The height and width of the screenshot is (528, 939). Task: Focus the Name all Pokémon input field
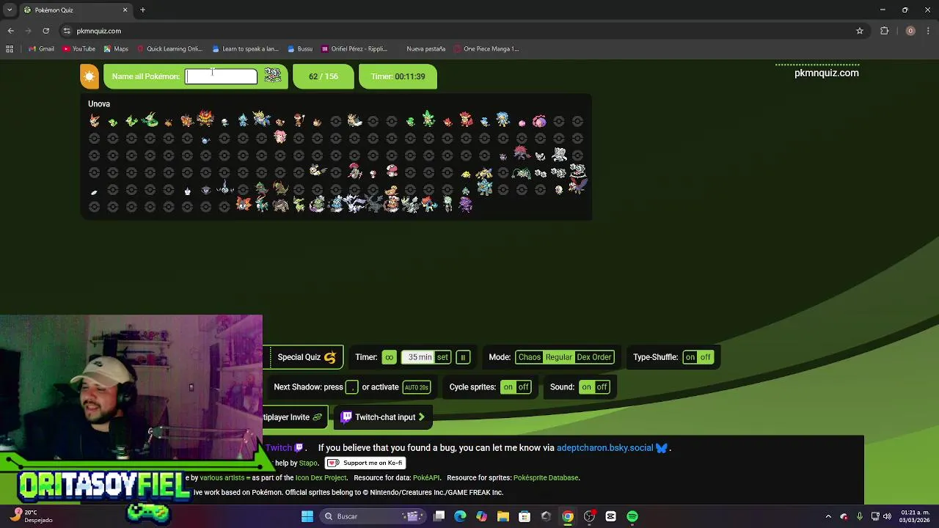(x=221, y=76)
